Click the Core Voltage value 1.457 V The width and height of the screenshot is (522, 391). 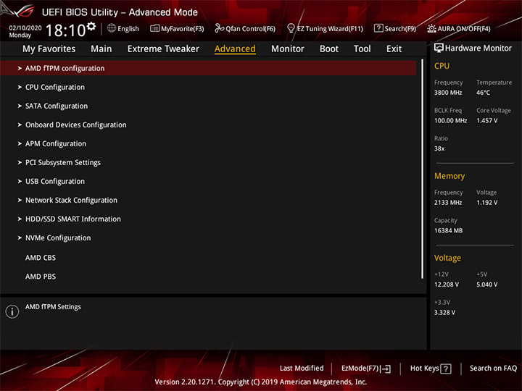coord(486,121)
